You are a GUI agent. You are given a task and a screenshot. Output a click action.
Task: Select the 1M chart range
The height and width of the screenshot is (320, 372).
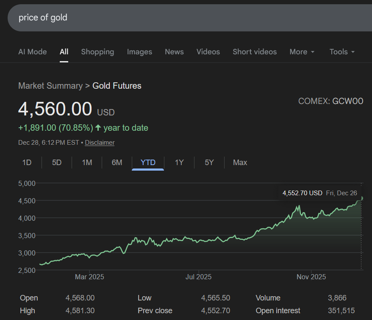[87, 163]
